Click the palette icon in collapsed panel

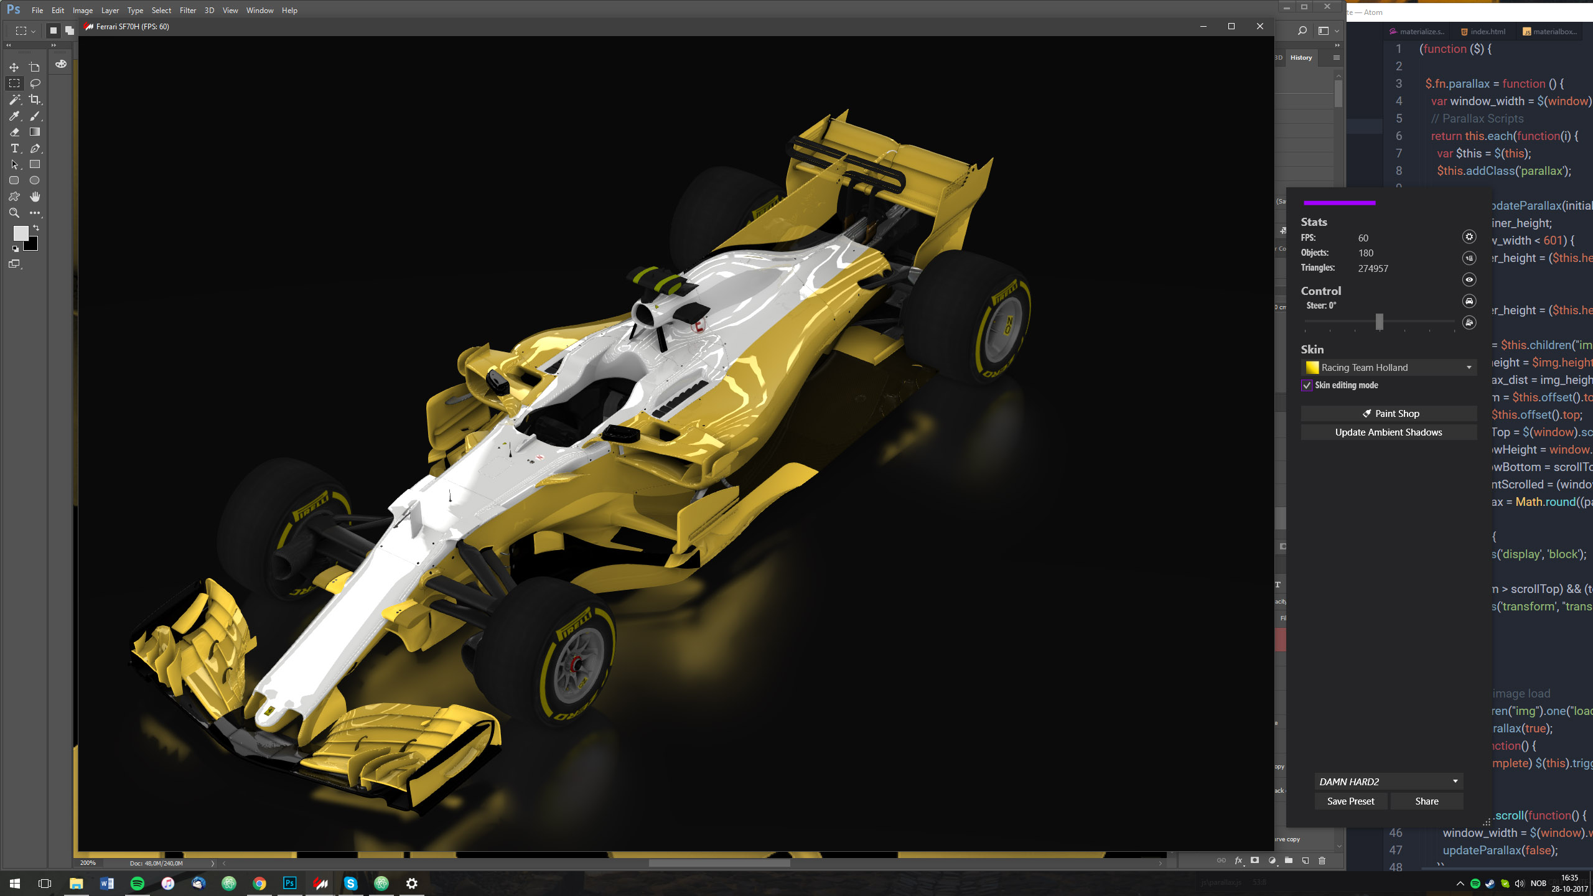61,64
